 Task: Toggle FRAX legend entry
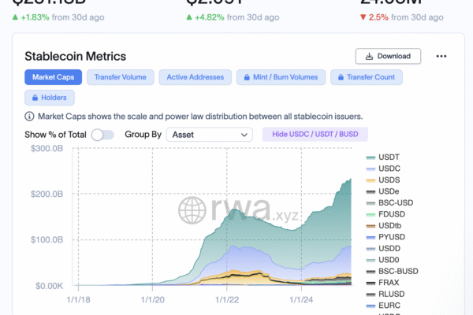click(x=382, y=283)
